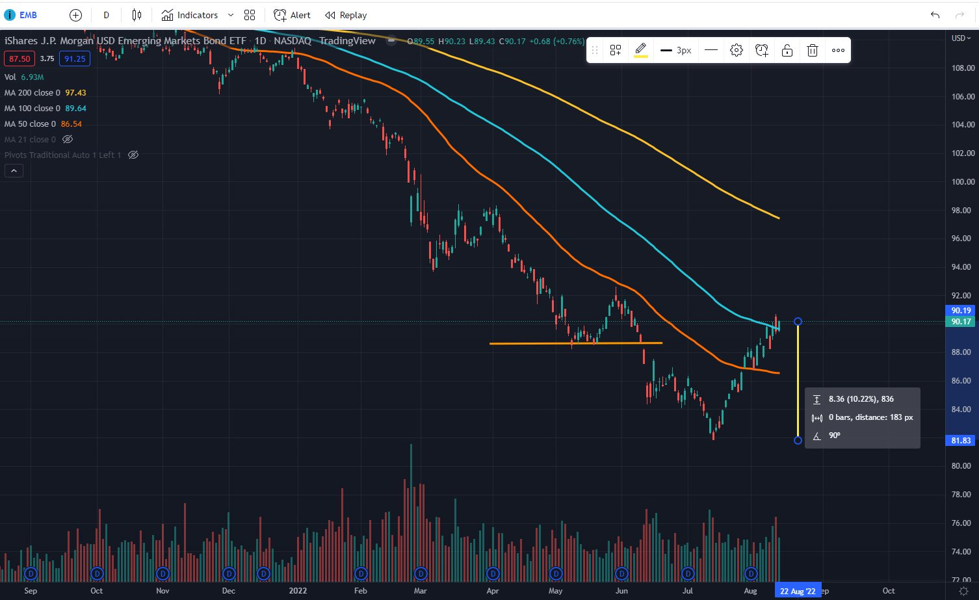Image resolution: width=979 pixels, height=600 pixels.
Task: Open the EMB symbol search
Action: click(x=21, y=15)
